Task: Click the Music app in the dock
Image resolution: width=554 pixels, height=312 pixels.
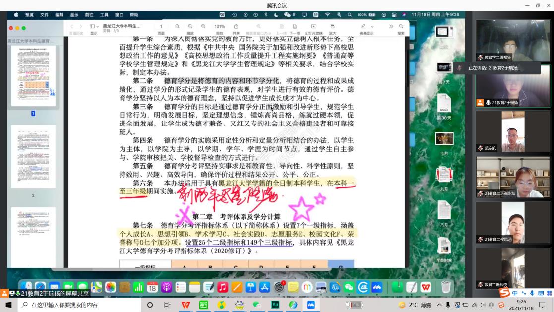Action: click(223, 287)
